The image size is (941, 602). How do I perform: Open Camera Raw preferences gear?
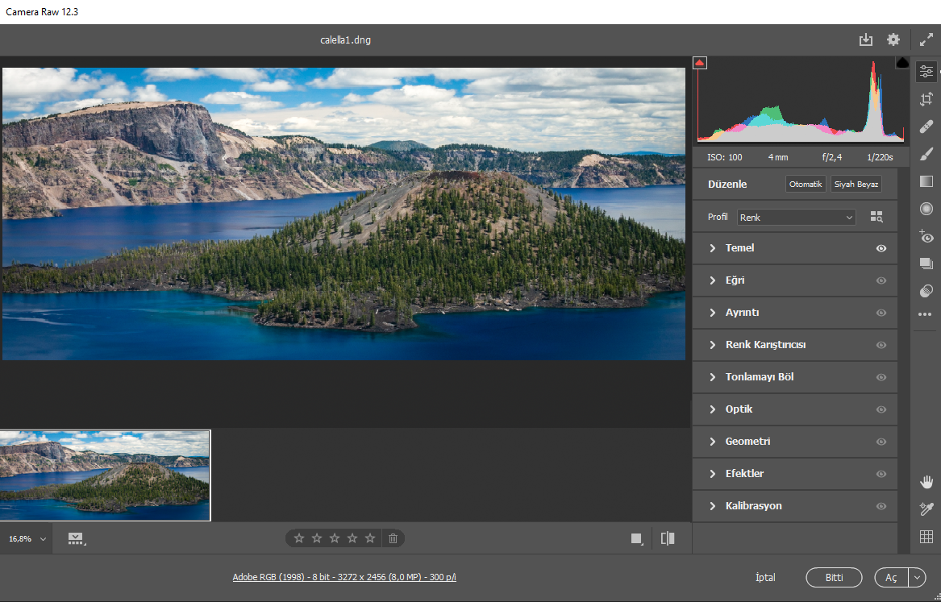[x=893, y=39]
